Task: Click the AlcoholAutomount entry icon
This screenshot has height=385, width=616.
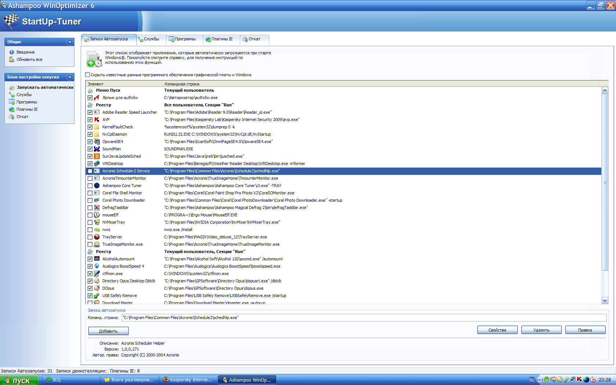Action: tap(97, 259)
